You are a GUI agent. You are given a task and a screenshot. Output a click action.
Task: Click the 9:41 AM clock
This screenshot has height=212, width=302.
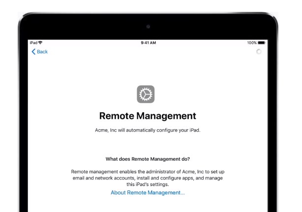click(149, 43)
